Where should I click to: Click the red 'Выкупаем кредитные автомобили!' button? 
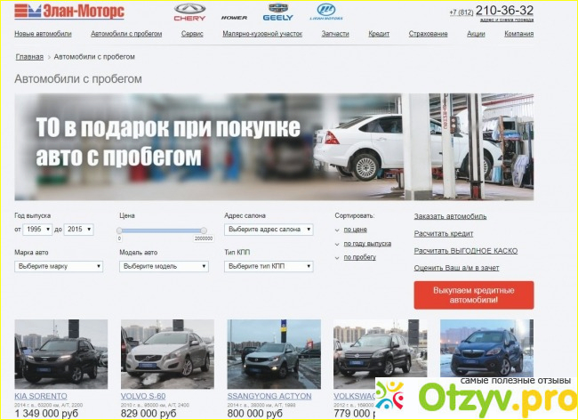pyautogui.click(x=473, y=295)
